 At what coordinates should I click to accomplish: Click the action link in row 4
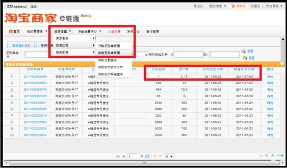pyautogui.click(x=270, y=96)
